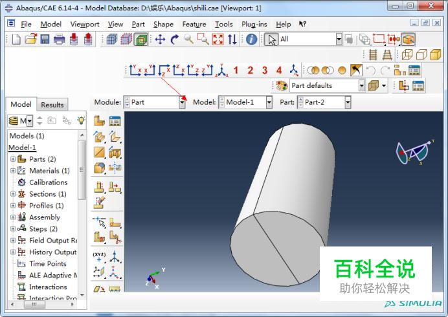Switch to the Results tab

pyautogui.click(x=52, y=105)
